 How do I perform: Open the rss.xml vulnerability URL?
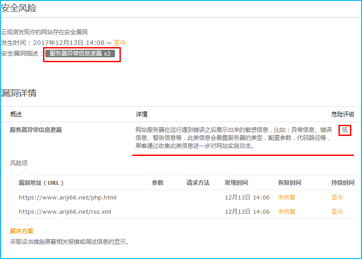[64, 211]
